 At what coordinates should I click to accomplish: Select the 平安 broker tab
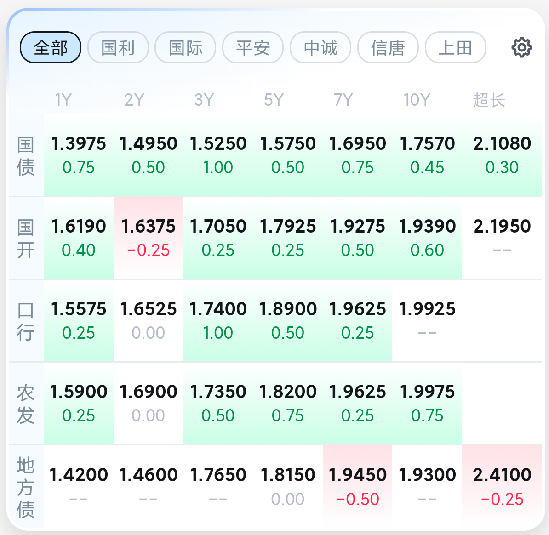pyautogui.click(x=253, y=47)
